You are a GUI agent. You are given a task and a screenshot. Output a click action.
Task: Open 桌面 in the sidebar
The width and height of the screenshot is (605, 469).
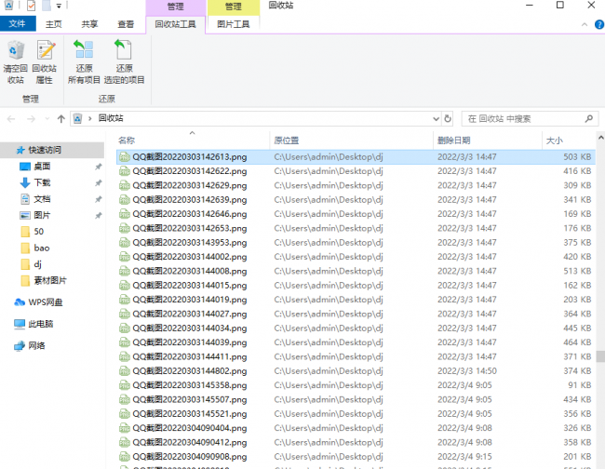(42, 167)
